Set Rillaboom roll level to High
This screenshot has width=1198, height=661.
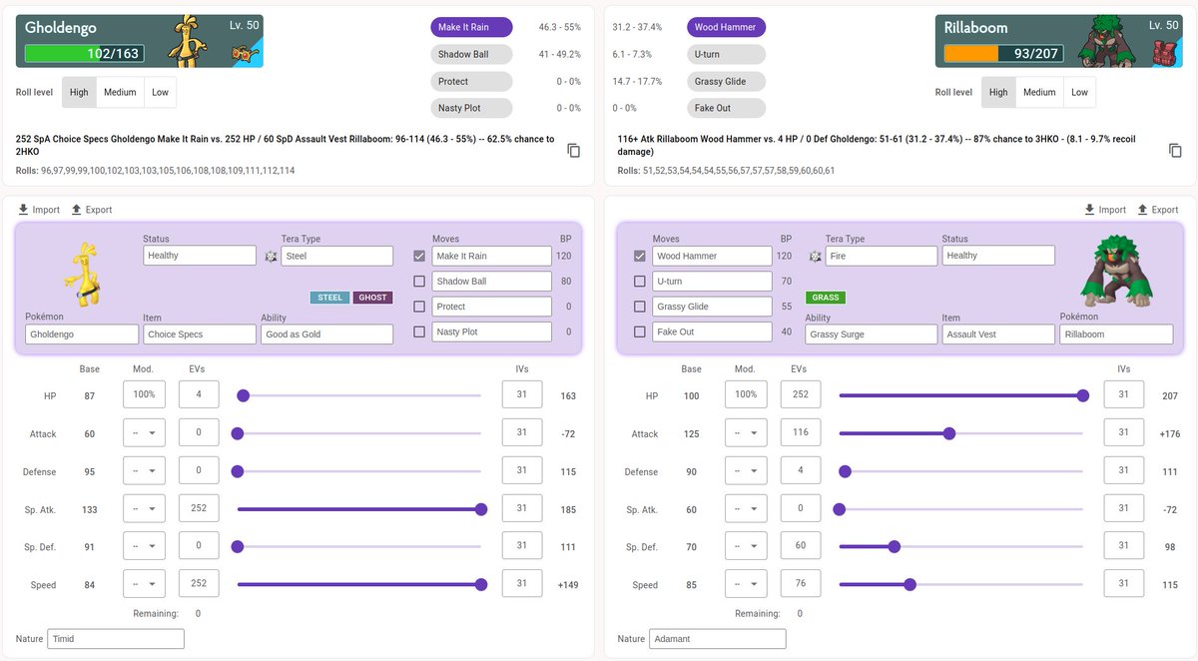[x=998, y=92]
